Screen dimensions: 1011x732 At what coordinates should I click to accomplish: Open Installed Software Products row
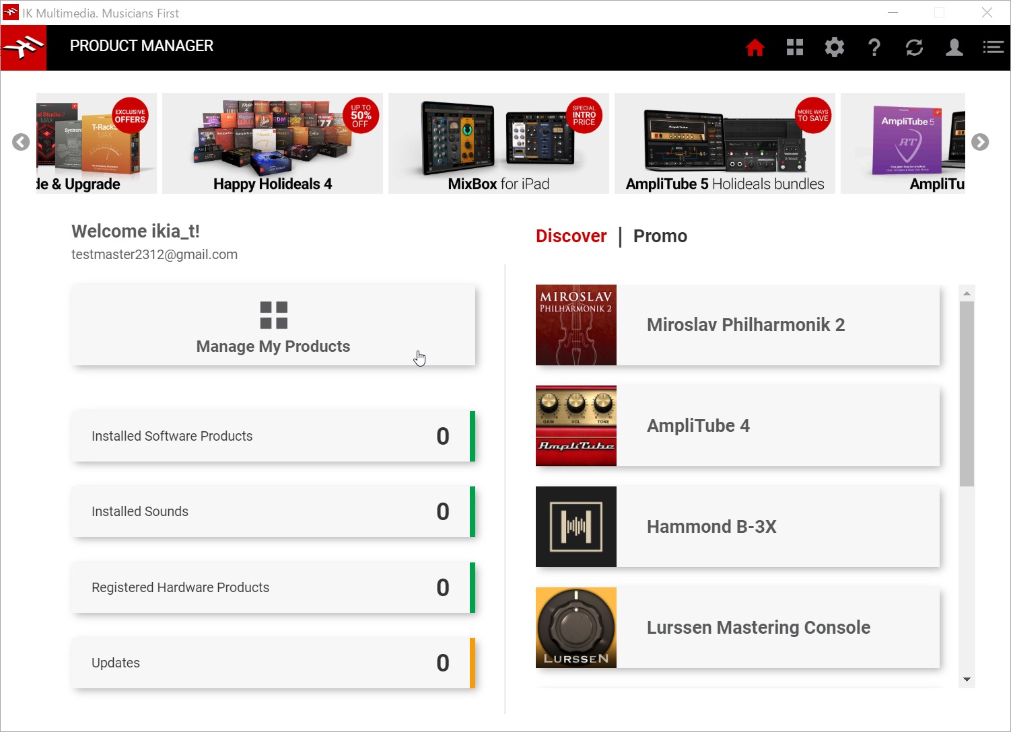pyautogui.click(x=273, y=436)
